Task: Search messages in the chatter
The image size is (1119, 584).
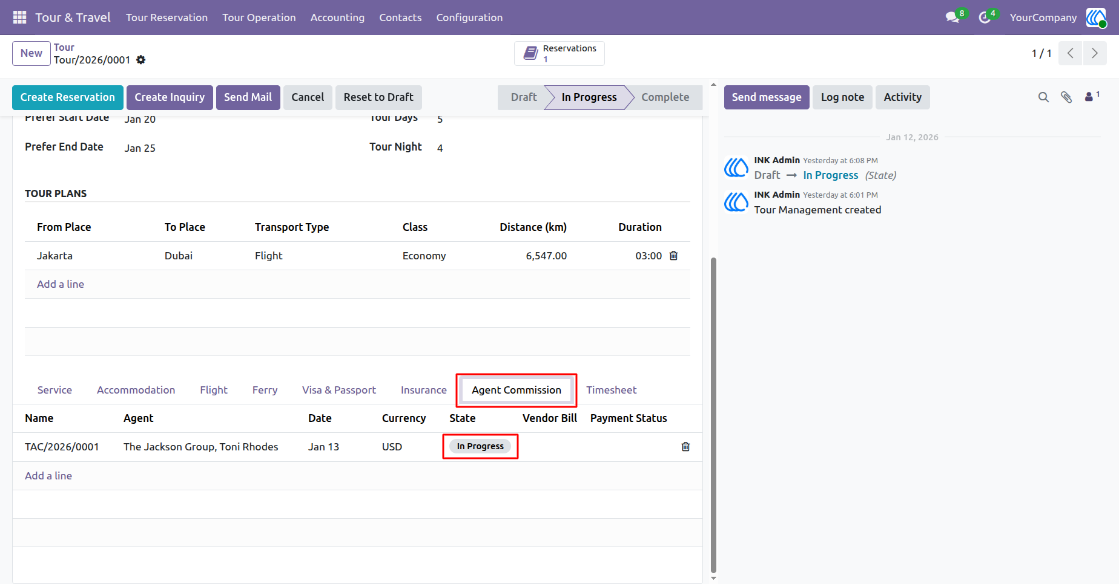Action: point(1043,97)
